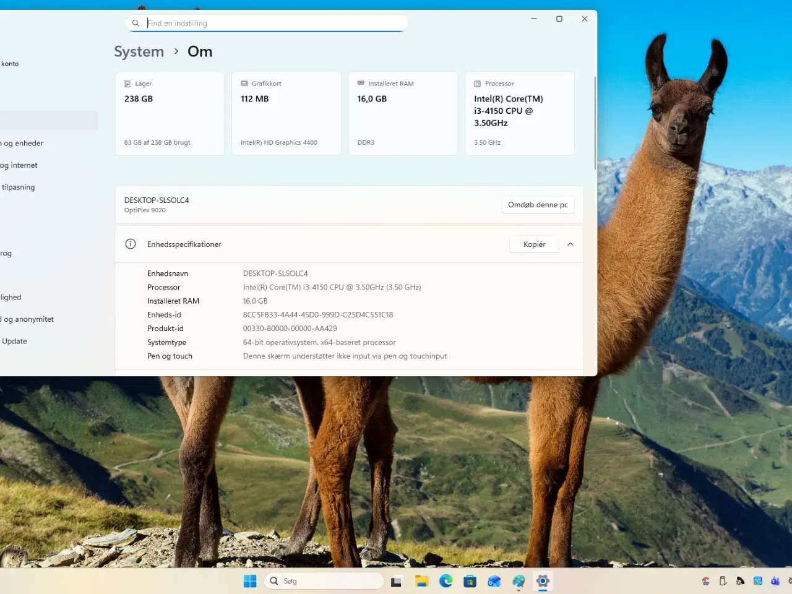This screenshot has height=594, width=792.
Task: Open Paint from the taskbar
Action: (519, 581)
